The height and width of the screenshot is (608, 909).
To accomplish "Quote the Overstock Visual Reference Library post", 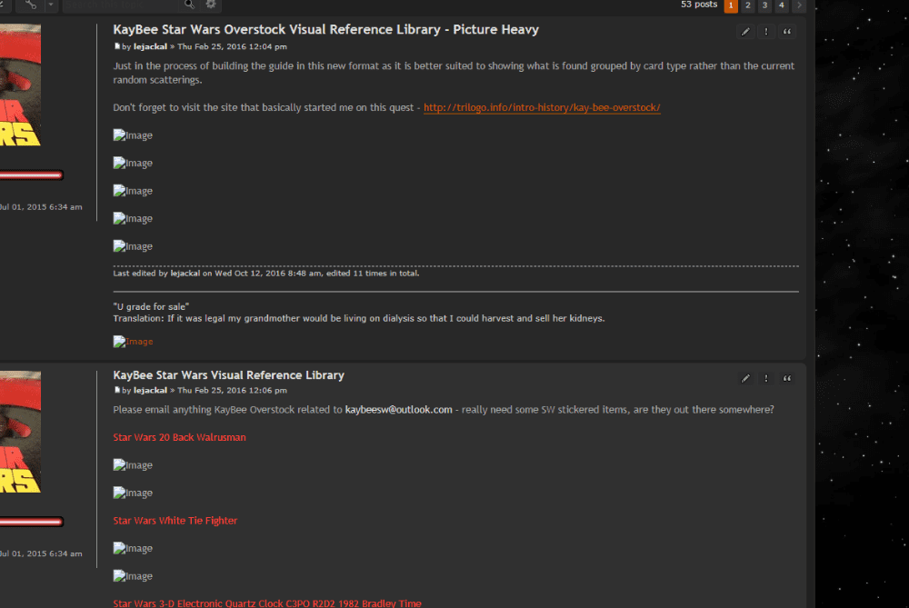I will [787, 31].
